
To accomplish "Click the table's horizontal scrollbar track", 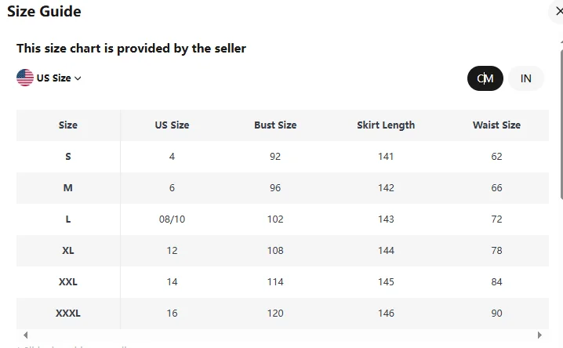I will click(282, 335).
